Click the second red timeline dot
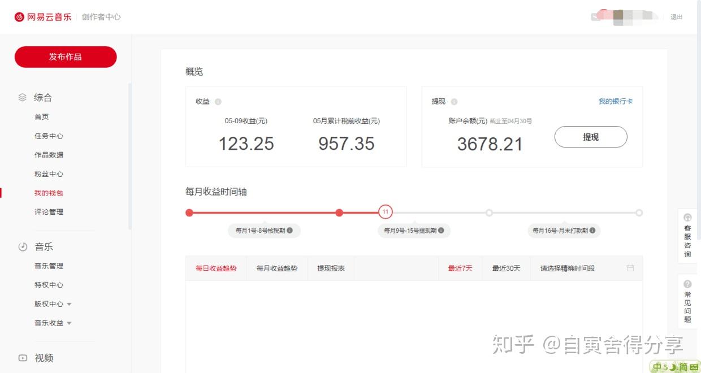 click(339, 212)
